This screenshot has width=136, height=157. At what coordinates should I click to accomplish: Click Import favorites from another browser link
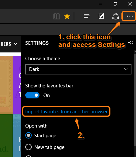(66, 112)
